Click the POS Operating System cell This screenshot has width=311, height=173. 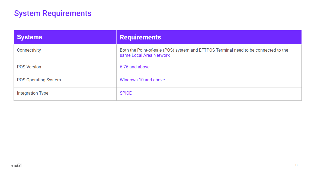39,80
